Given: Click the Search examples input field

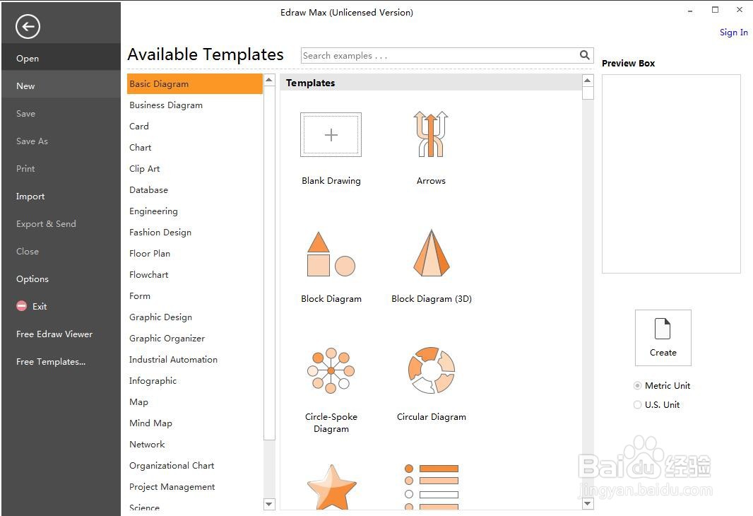Looking at the screenshot, I should point(439,55).
